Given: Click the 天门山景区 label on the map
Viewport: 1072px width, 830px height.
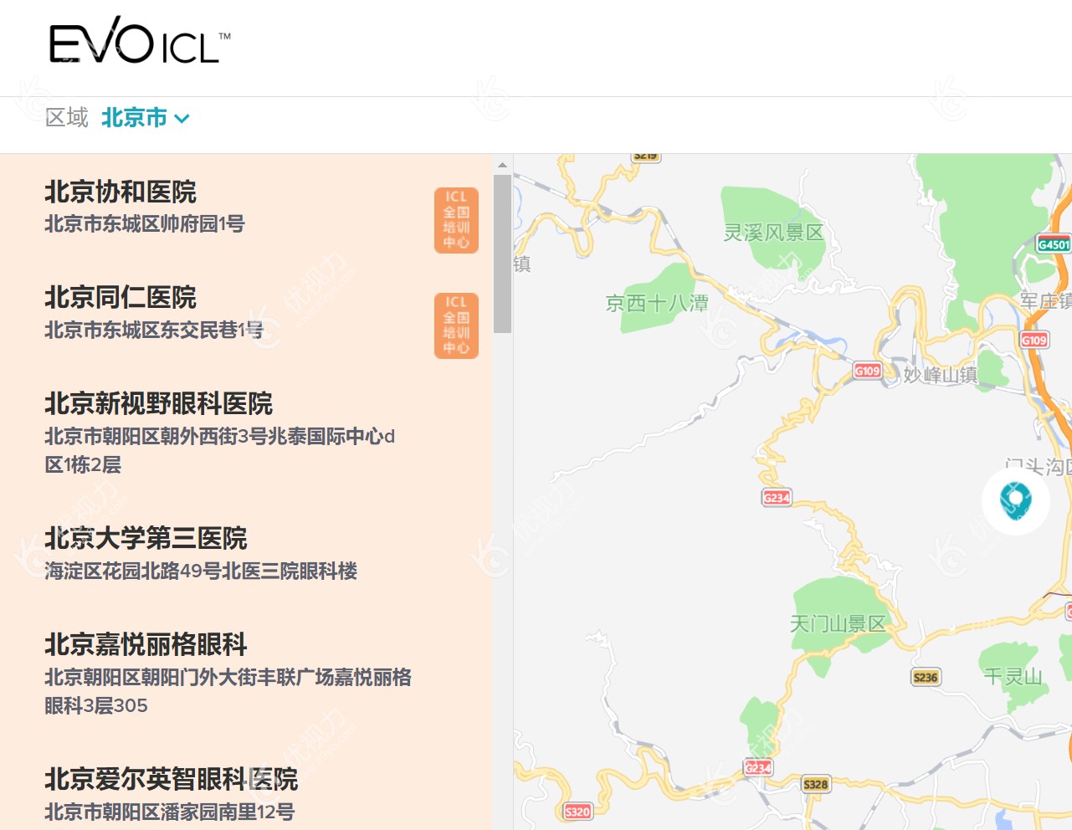Looking at the screenshot, I should (838, 623).
